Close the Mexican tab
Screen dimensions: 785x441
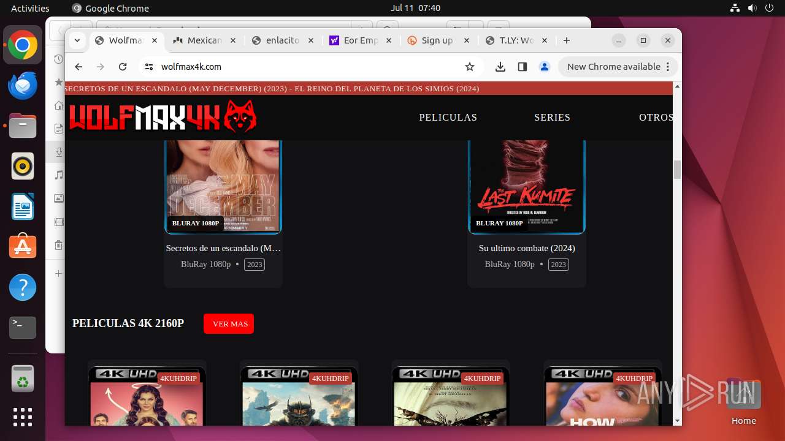232,40
